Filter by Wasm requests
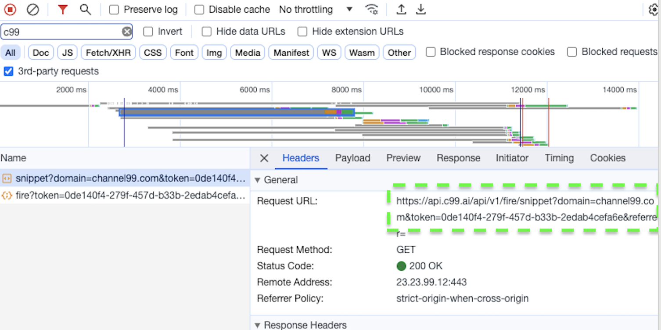This screenshot has height=330, width=661. [362, 53]
